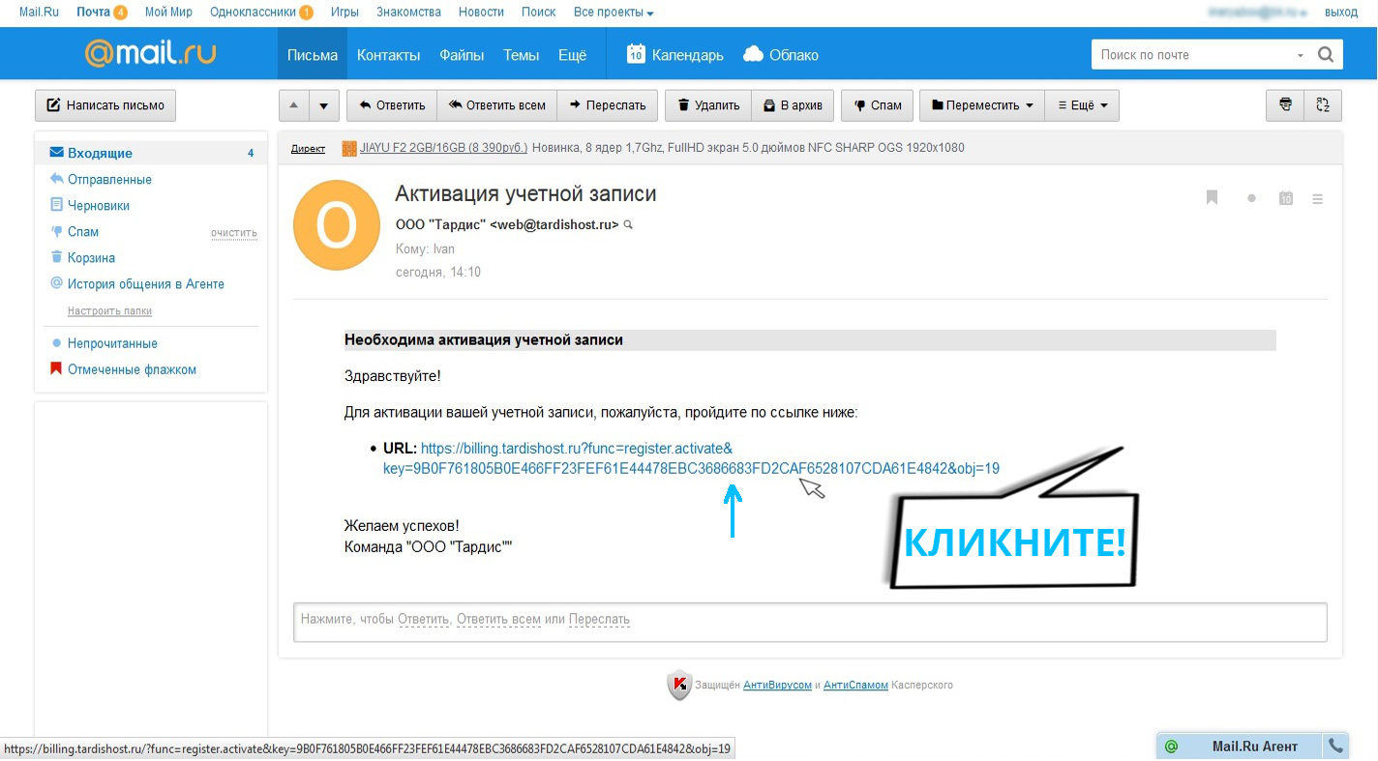Open the Календарь calendar from the header
Screen dimensions: 1378x761
(674, 55)
